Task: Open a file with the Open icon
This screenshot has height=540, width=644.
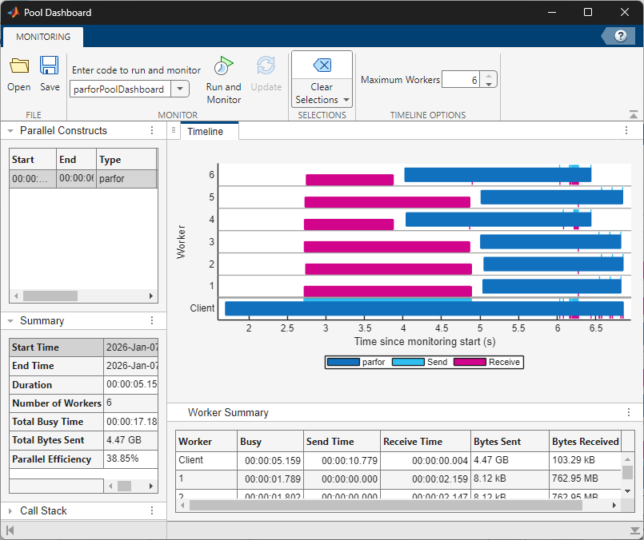Action: [18, 66]
